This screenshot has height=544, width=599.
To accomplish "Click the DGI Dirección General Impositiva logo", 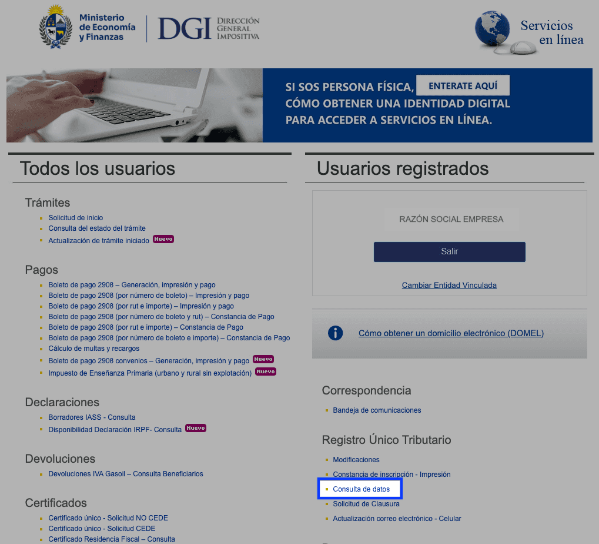I will click(x=209, y=28).
